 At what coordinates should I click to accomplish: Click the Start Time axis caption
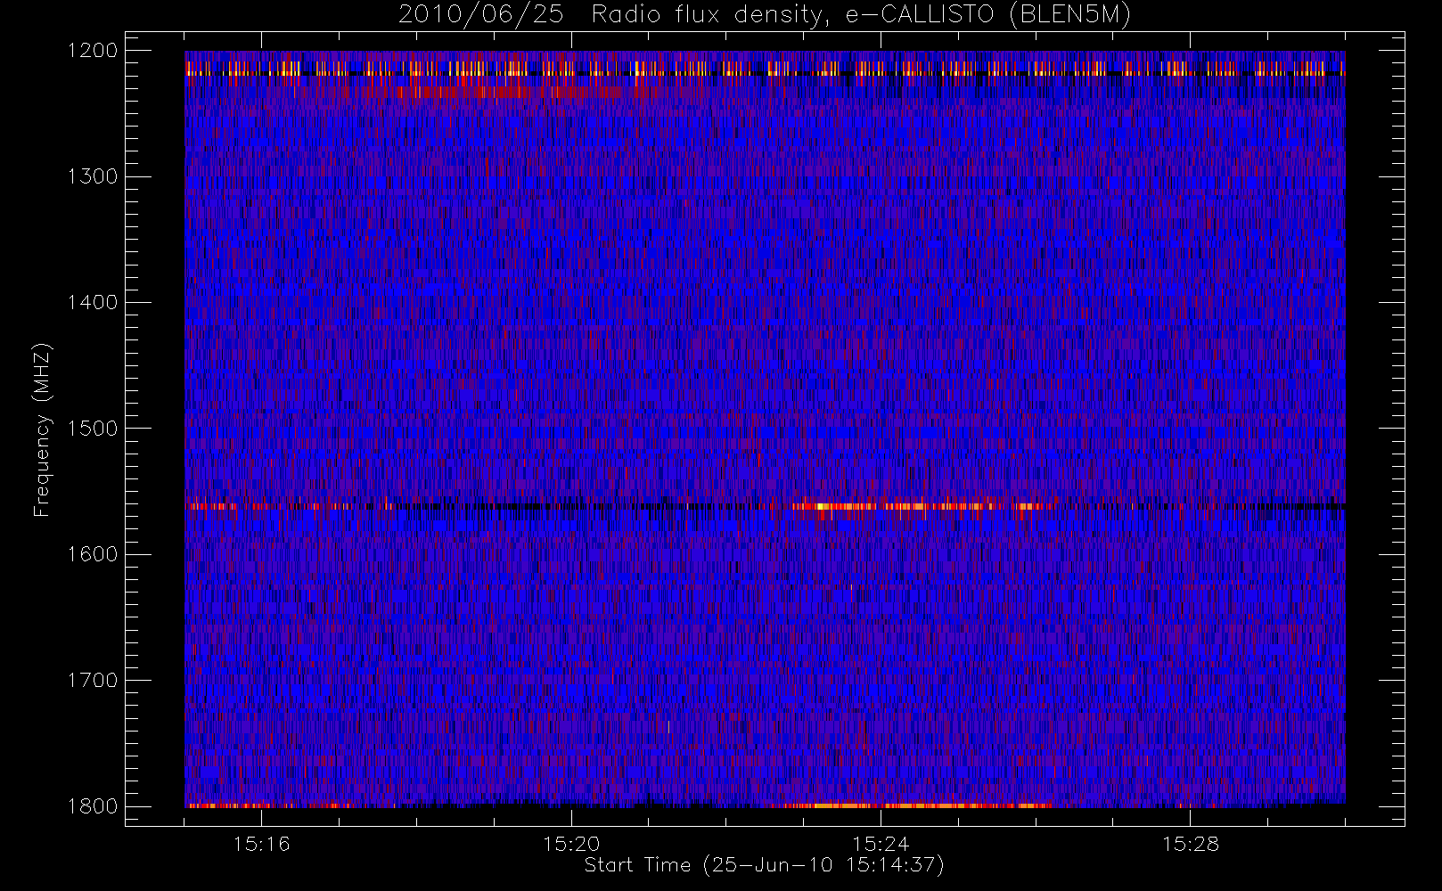click(x=765, y=865)
